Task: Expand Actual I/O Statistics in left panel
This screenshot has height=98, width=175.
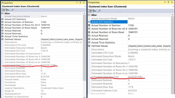Action: click(2, 19)
